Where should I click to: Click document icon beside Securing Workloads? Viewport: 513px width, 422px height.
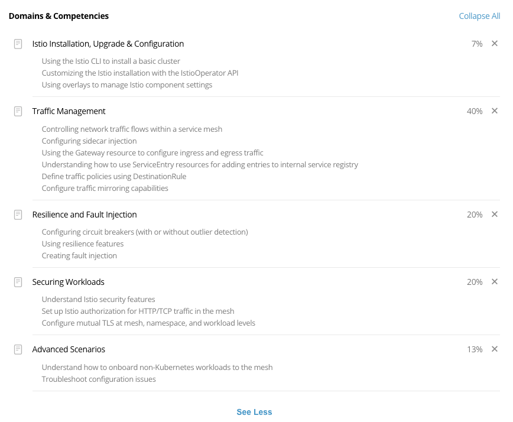[x=18, y=282]
